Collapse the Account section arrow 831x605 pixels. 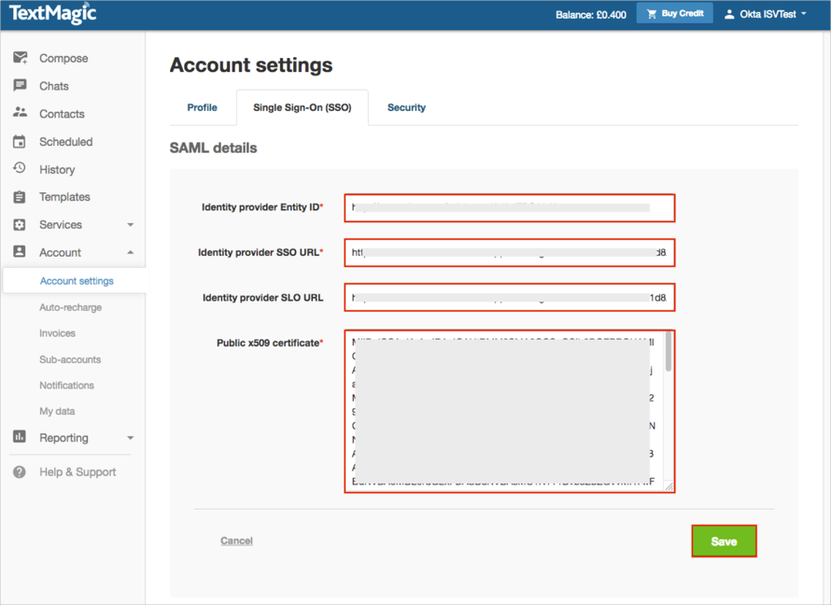[x=130, y=253]
